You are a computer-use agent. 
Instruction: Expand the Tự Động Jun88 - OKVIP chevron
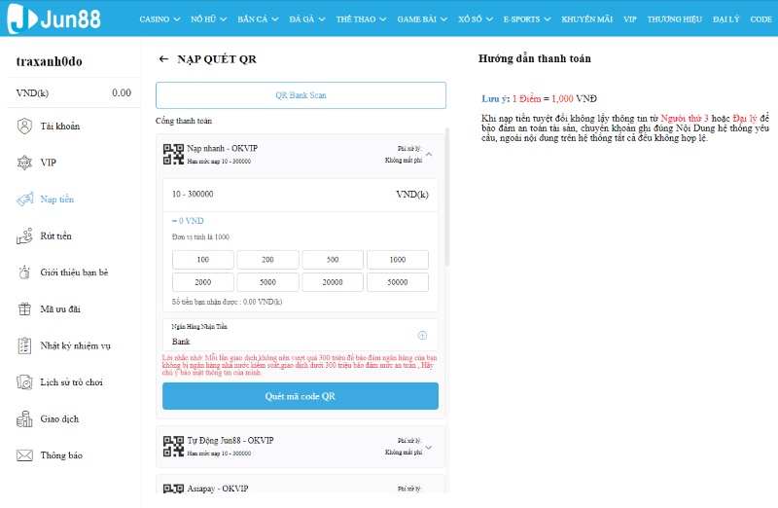[429, 448]
